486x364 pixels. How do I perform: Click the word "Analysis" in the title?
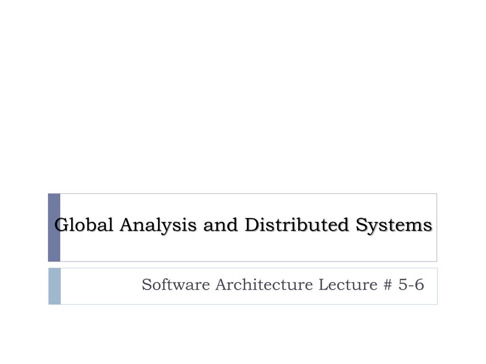click(x=158, y=226)
